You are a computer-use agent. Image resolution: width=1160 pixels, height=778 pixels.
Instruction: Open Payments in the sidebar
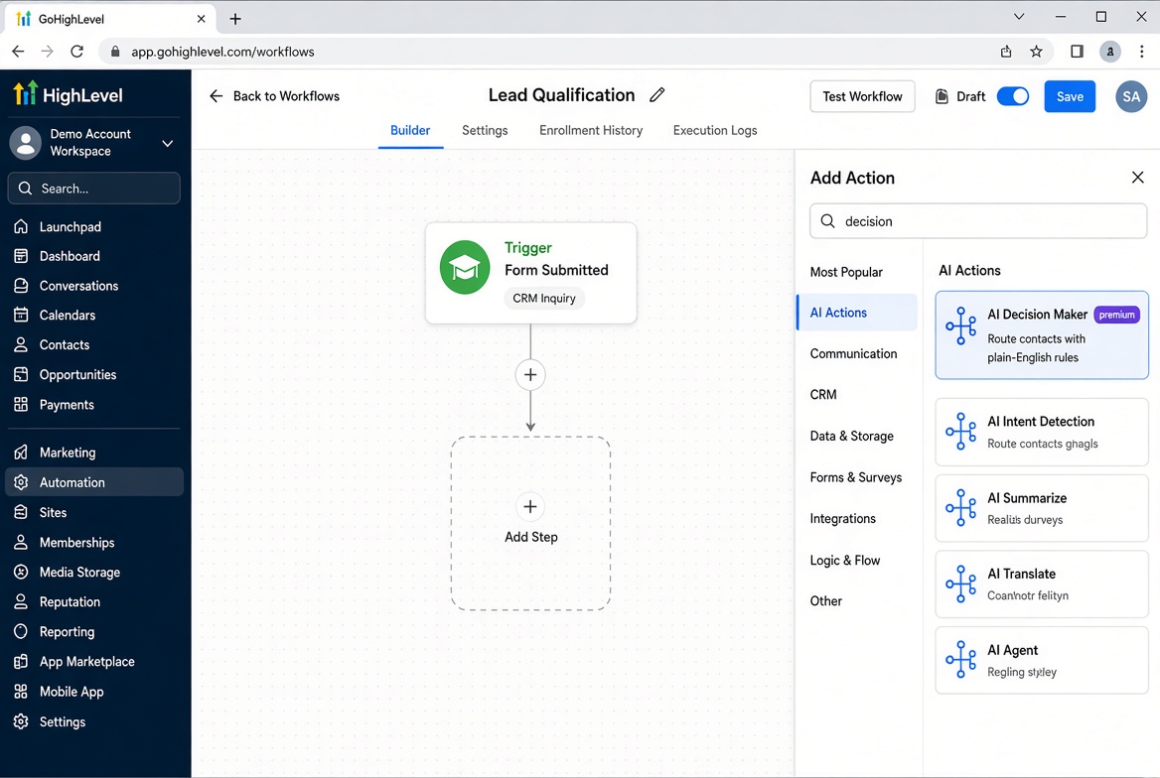click(67, 405)
